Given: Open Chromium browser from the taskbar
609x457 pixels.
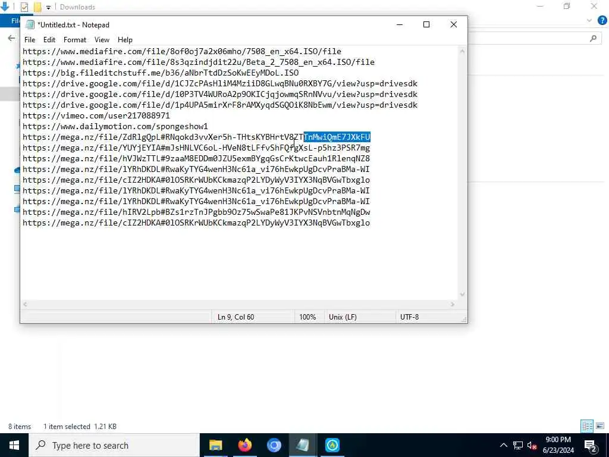Looking at the screenshot, I should point(274,445).
